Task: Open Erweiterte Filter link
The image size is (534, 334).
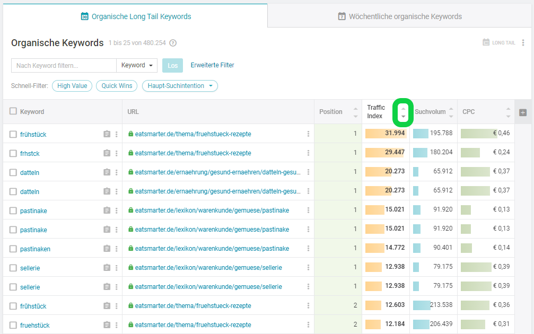Action: 212,65
